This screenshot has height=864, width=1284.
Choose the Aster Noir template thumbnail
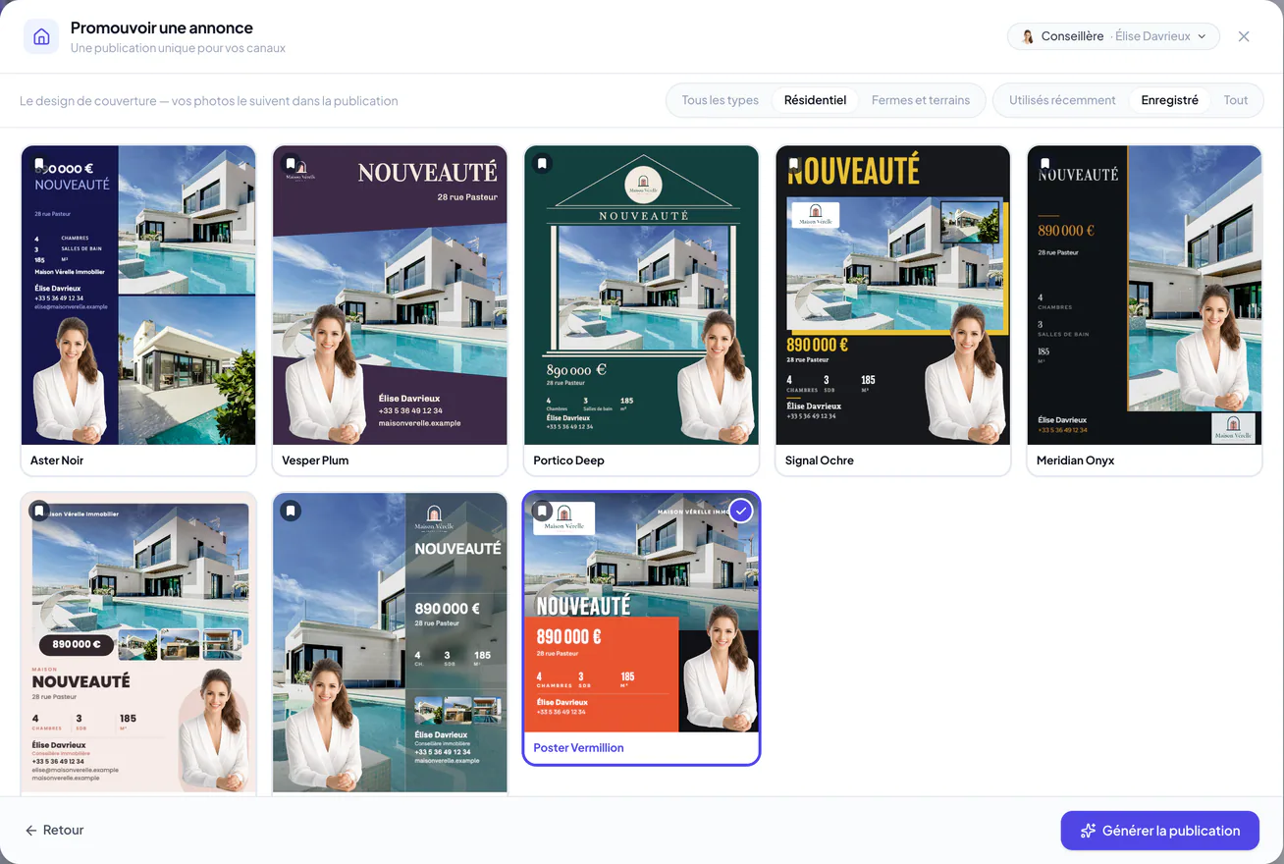point(138,296)
